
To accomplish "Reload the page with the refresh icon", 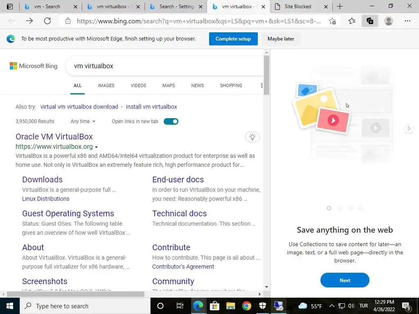I will 47,21.
